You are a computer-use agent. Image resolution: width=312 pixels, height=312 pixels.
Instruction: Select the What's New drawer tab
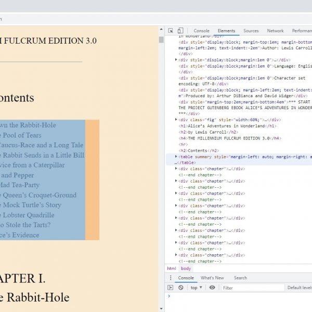coord(212,278)
